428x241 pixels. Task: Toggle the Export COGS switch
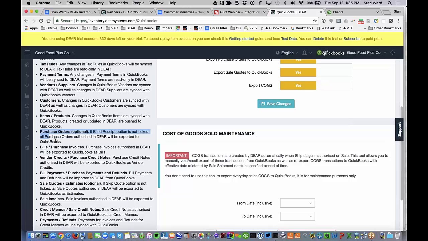[x=316, y=85]
